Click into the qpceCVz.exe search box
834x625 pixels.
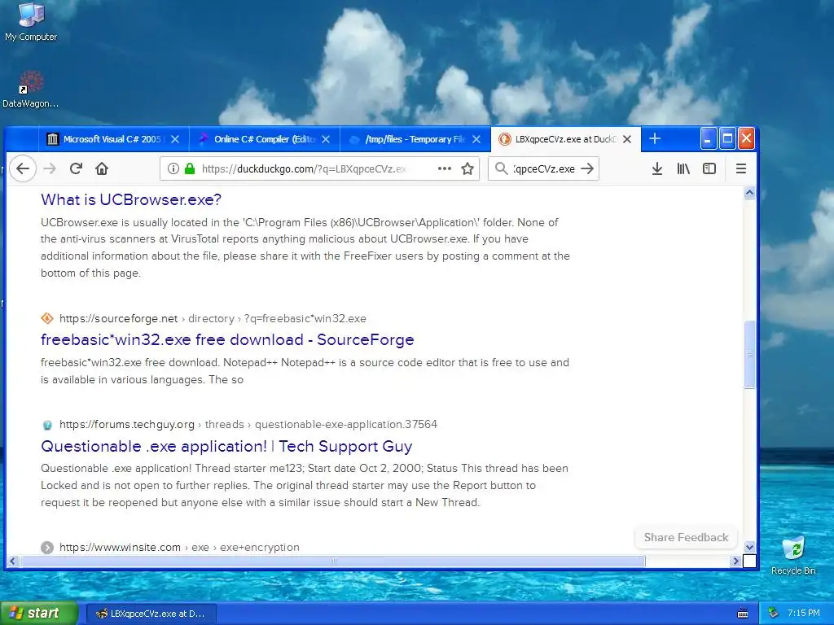click(x=543, y=169)
